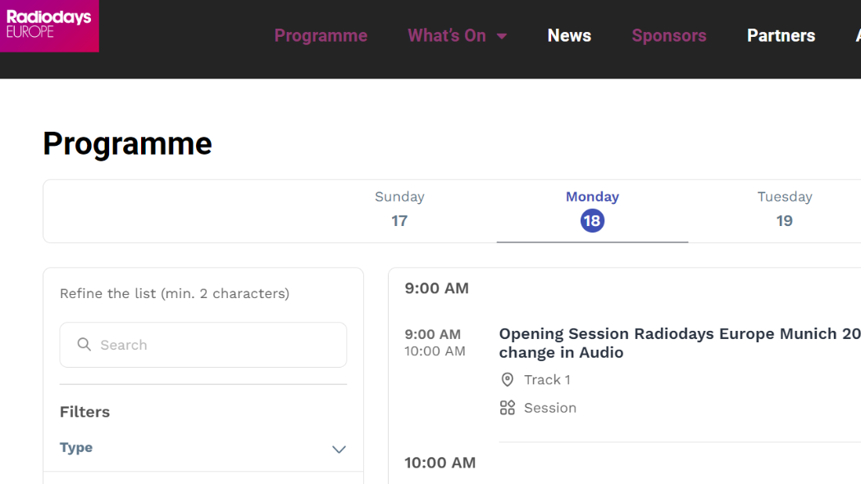Click the Type filter label

pos(76,447)
